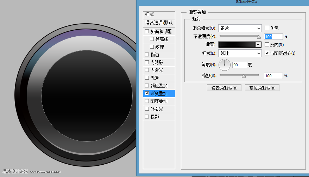The image size is (309, 177).
Task: Enable the 描边 checkbox
Action: pos(147,54)
